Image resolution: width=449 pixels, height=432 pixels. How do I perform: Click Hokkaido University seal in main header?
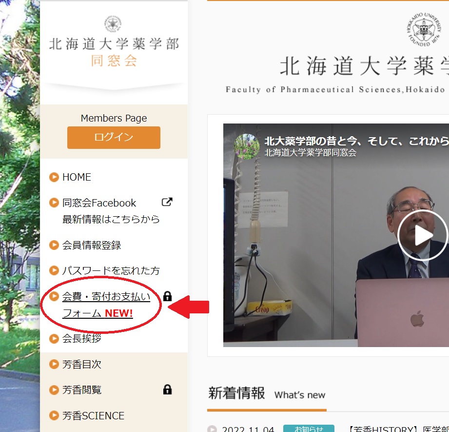(424, 29)
